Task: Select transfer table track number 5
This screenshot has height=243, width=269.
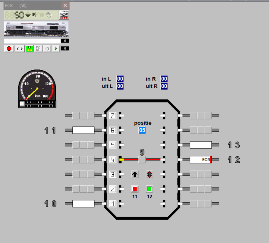Action: [113, 145]
